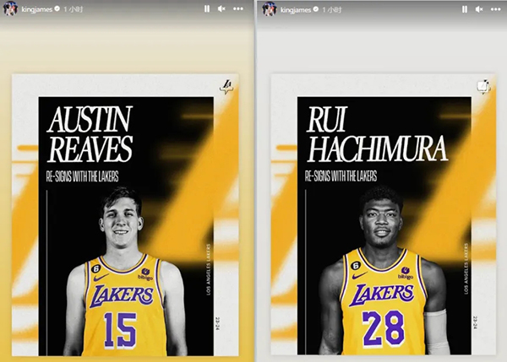Screen dimensions: 507x362
Task: Open more options on Austin Reaves story
Action: point(237,8)
